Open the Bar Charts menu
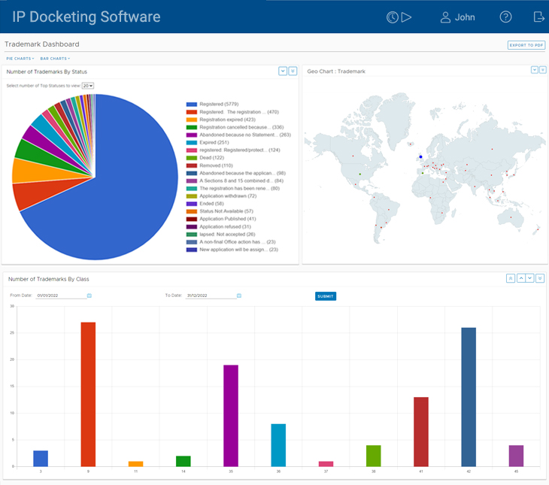Viewport: 549px width, 485px height. 55,58
